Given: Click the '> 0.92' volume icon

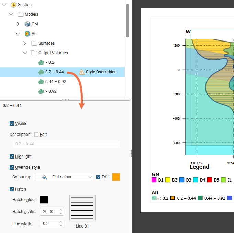Looking at the screenshot, I should tap(41, 91).
